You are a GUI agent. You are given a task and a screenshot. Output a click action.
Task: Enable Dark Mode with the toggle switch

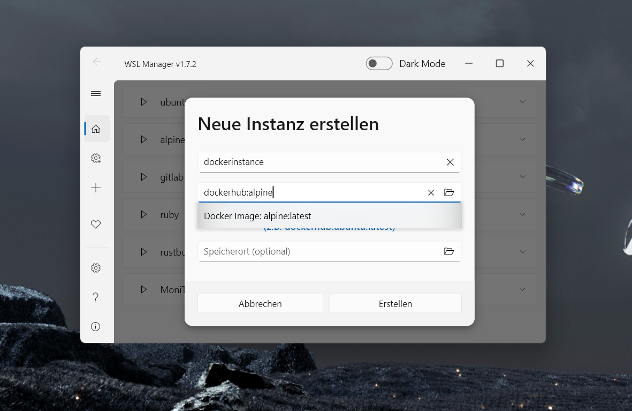(379, 63)
